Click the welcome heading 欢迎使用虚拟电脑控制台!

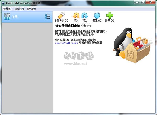73,26
